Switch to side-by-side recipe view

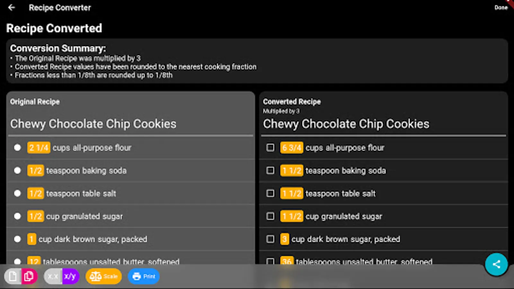coord(29,276)
